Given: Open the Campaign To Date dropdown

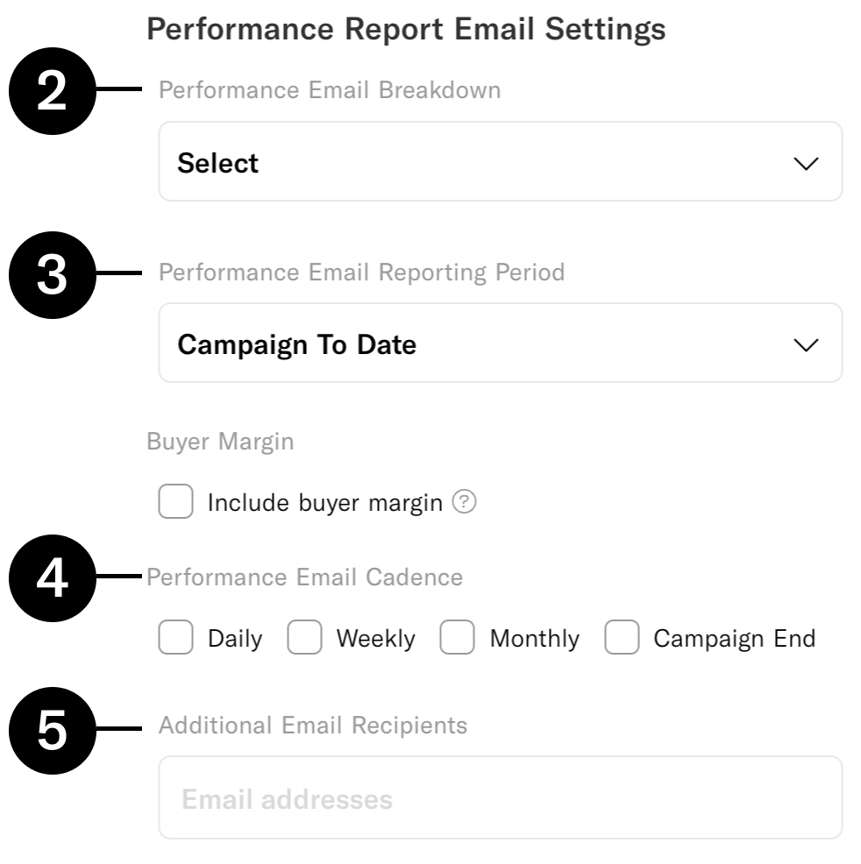Looking at the screenshot, I should 500,343.
